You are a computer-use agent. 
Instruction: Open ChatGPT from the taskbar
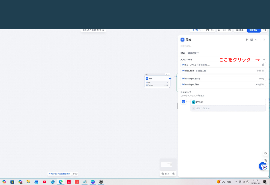pos(101,182)
